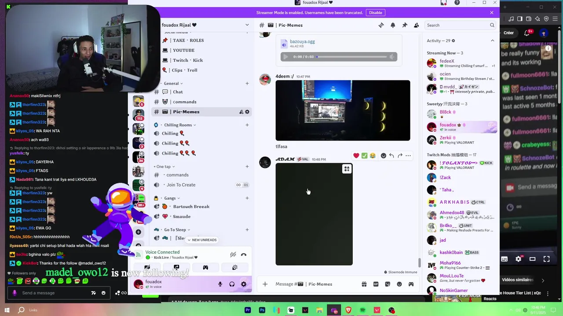Reply to ADAM's message
The width and height of the screenshot is (563, 316).
[391, 155]
